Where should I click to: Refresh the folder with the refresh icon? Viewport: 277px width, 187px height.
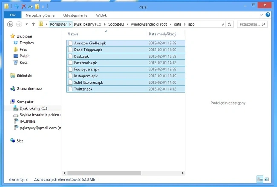point(229,24)
